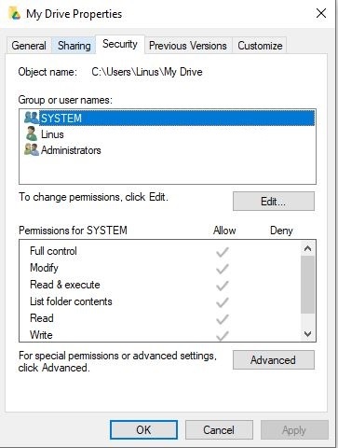Click the Administrators group icon
The width and height of the screenshot is (338, 448).
pos(32,150)
